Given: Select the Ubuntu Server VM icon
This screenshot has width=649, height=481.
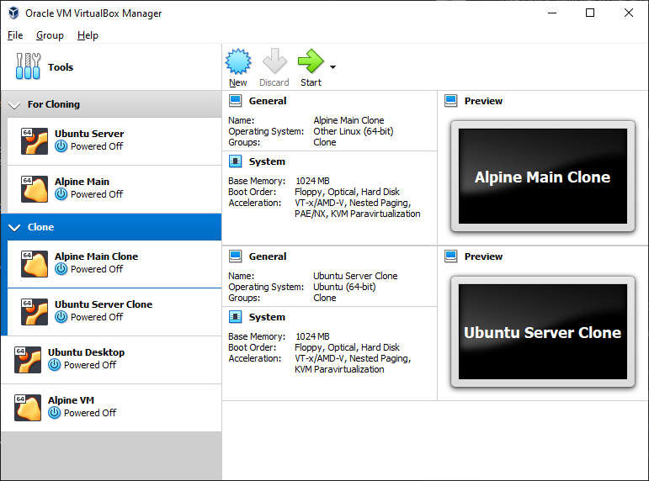Looking at the screenshot, I should coord(35,140).
